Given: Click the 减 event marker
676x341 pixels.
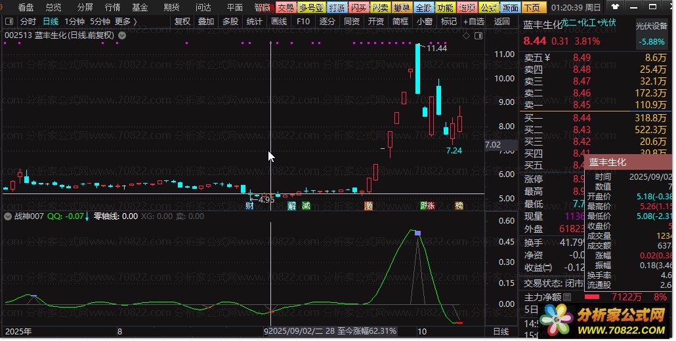Looking at the screenshot, I should click(306, 206).
